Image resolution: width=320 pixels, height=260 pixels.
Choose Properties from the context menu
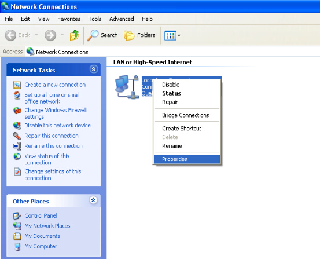coord(187,159)
